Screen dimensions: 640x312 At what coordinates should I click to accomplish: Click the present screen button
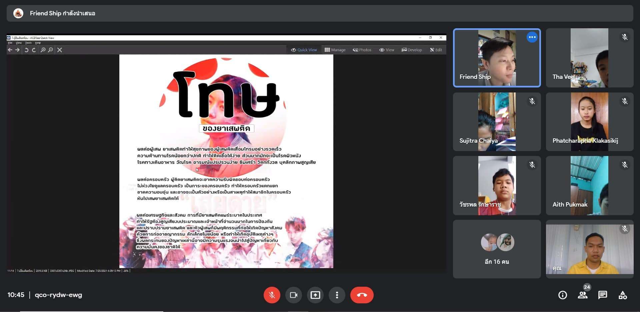315,295
